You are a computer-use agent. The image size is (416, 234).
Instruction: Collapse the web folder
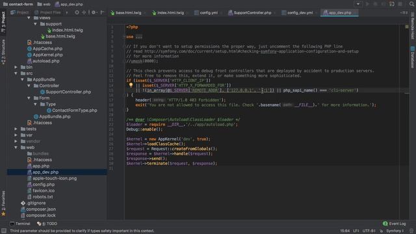(x=16, y=148)
